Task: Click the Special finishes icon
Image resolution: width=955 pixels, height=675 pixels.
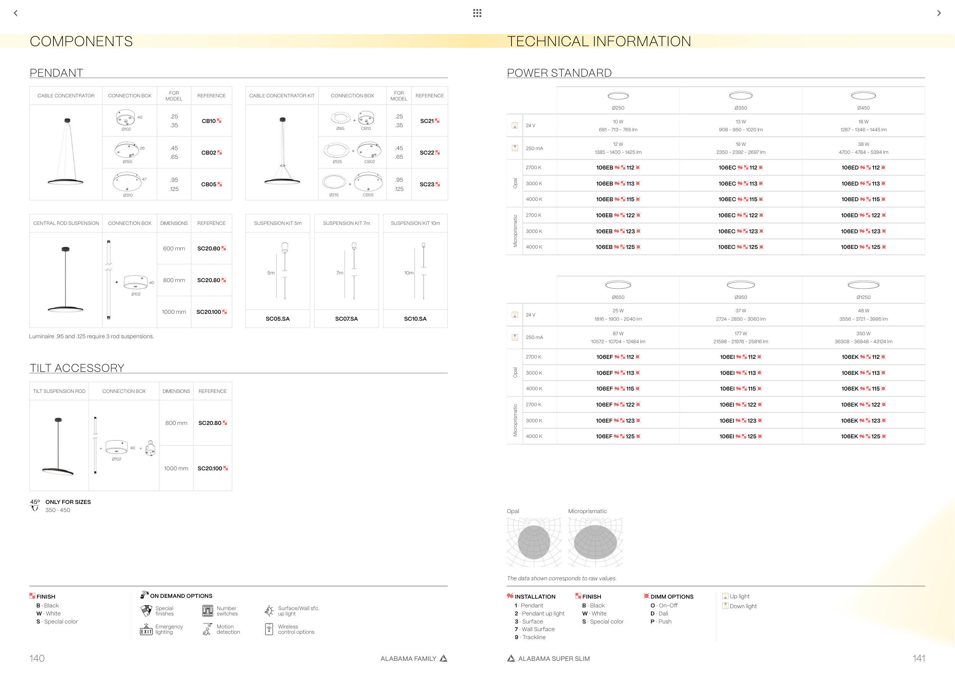Action: (146, 610)
